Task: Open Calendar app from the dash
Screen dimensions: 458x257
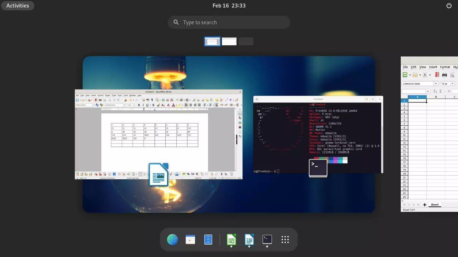Action: [190, 239]
